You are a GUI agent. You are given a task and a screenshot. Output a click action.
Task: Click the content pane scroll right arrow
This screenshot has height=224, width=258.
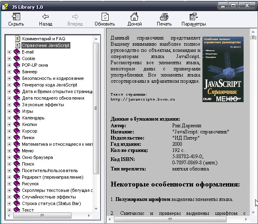click(x=246, y=219)
